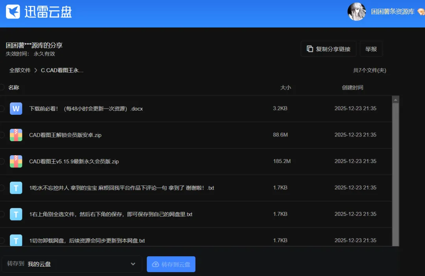Viewport: 425px width, 276px height.
Task: Toggle select-all checkbox beside 名称
Action: pos(2,87)
